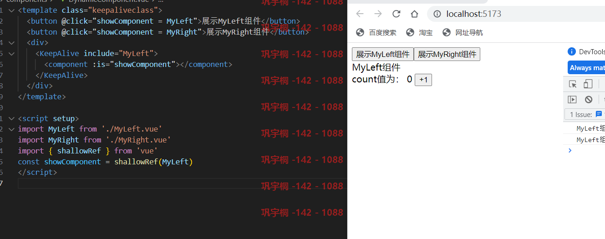The width and height of the screenshot is (605, 239).
Task: Click the 展示MyRight组件 page button
Action: [x=447, y=54]
